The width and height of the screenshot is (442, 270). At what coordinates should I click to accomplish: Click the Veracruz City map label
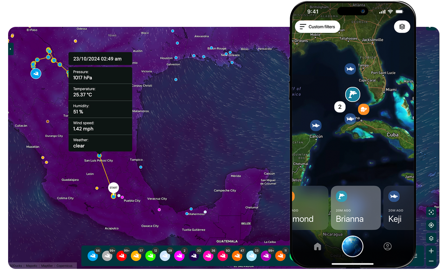157,199
